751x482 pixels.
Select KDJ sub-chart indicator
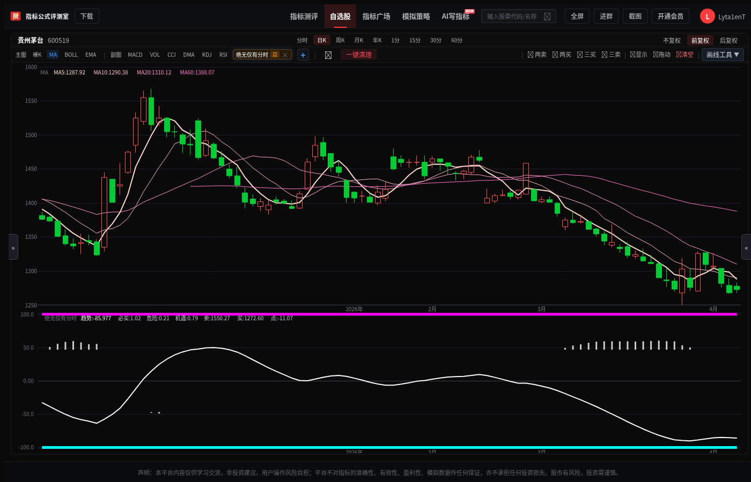point(207,55)
